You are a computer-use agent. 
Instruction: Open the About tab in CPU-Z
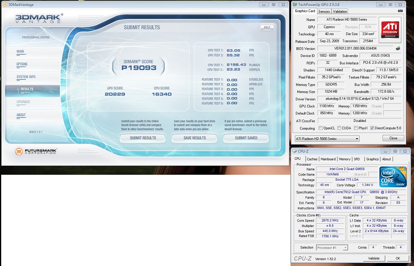386,159
